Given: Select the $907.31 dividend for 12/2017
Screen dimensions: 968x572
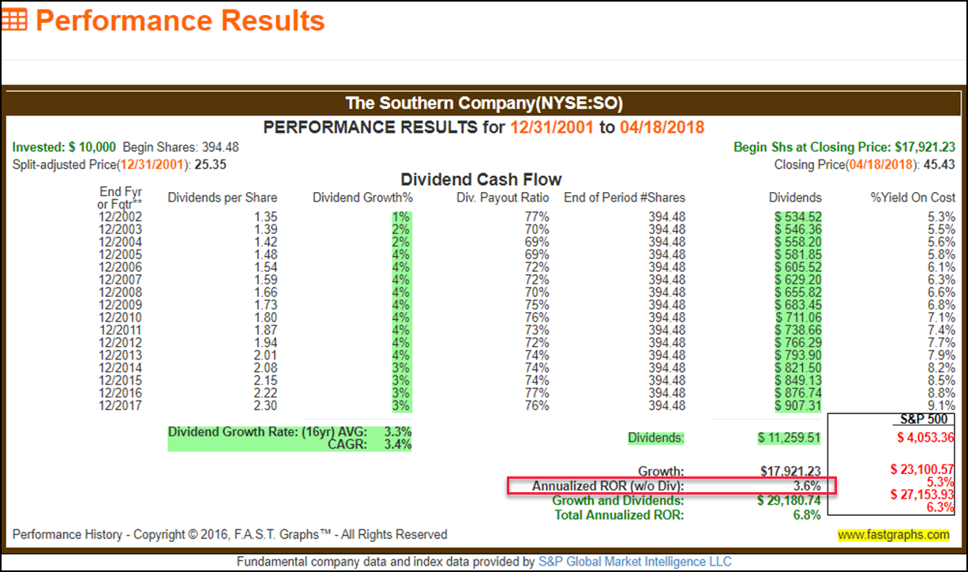Looking at the screenshot, I should pos(797,406).
